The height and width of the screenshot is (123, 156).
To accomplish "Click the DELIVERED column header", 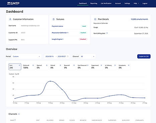I will point(50,120).
